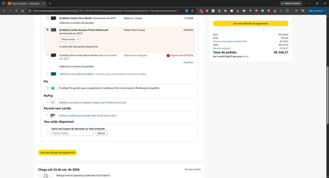Open the Chrome profile avatar
Screen dimensions: 329x178
tap(303, 11)
